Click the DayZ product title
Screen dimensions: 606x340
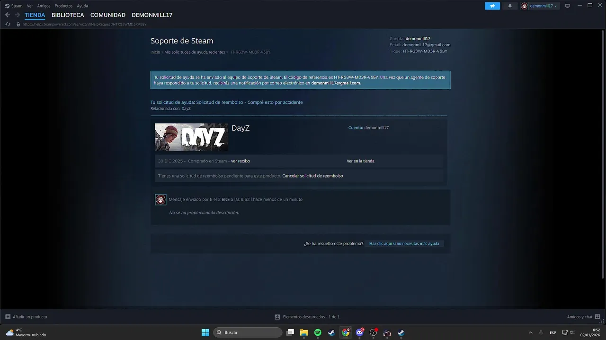(x=241, y=128)
